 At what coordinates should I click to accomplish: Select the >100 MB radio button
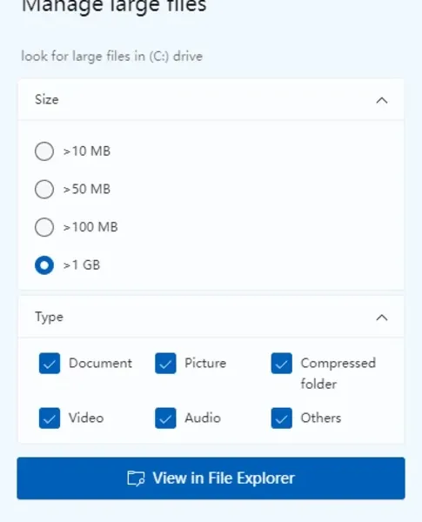pos(44,227)
